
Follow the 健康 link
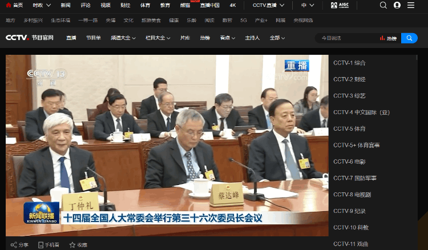click(173, 20)
